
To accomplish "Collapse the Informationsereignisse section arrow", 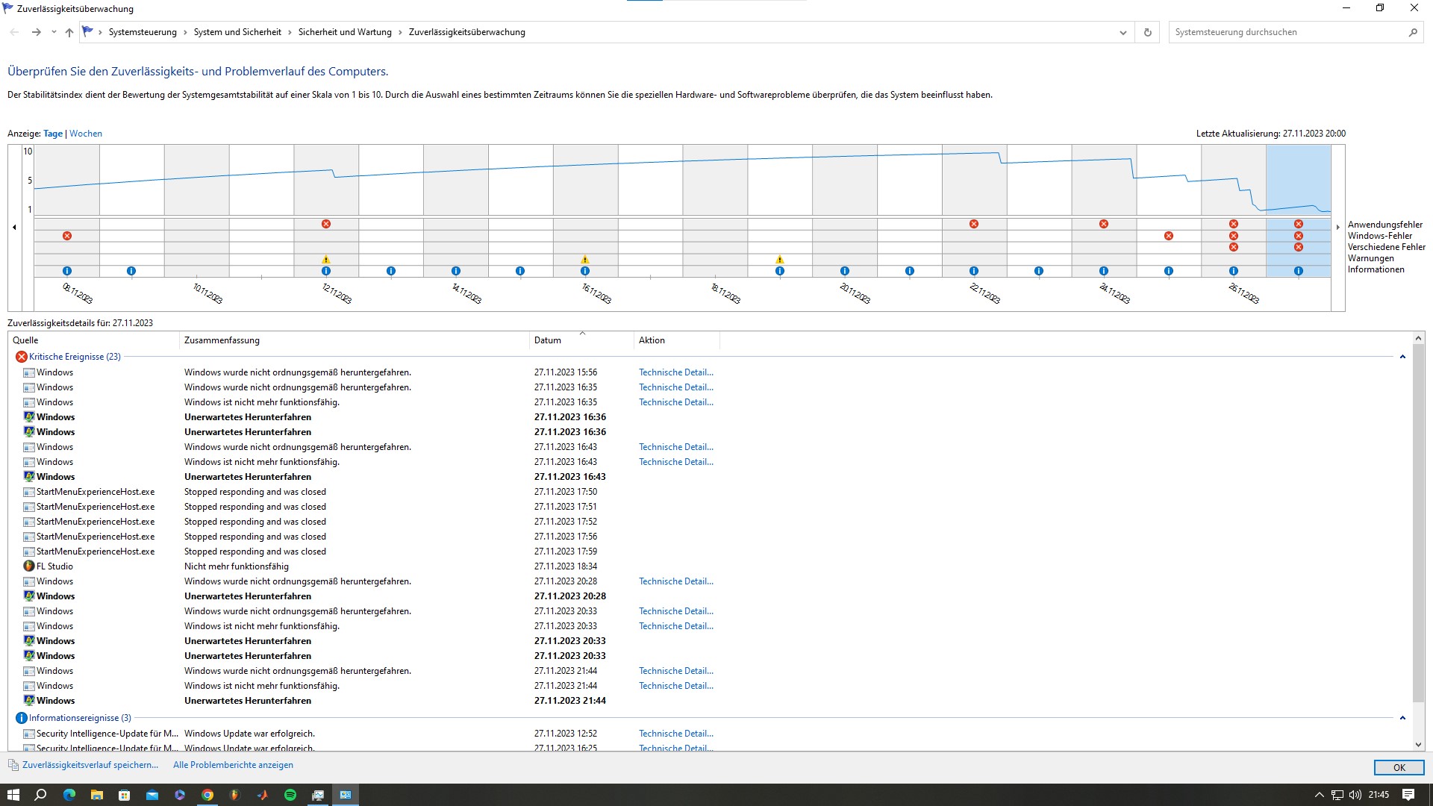I will pyautogui.click(x=1402, y=718).
